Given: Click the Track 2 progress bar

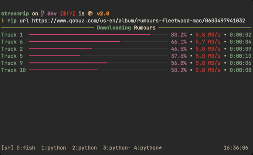Looking at the screenshot, I should click(98, 49).
